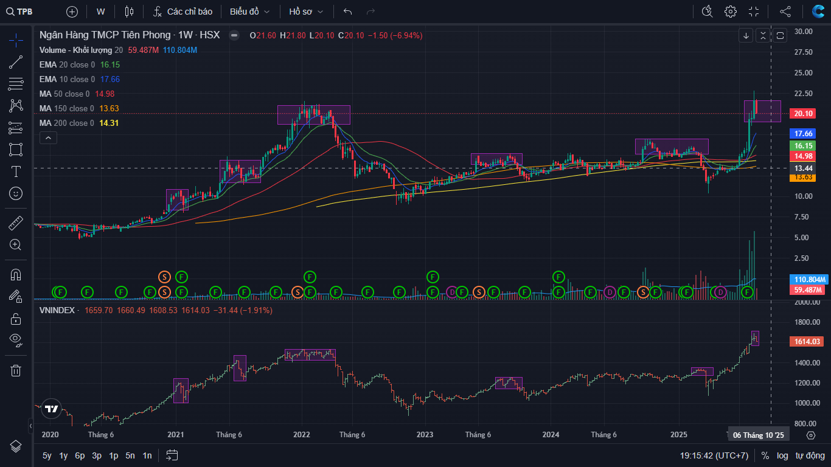Select the text annotation tool
Screen dimensions: 831x467
tap(16, 171)
